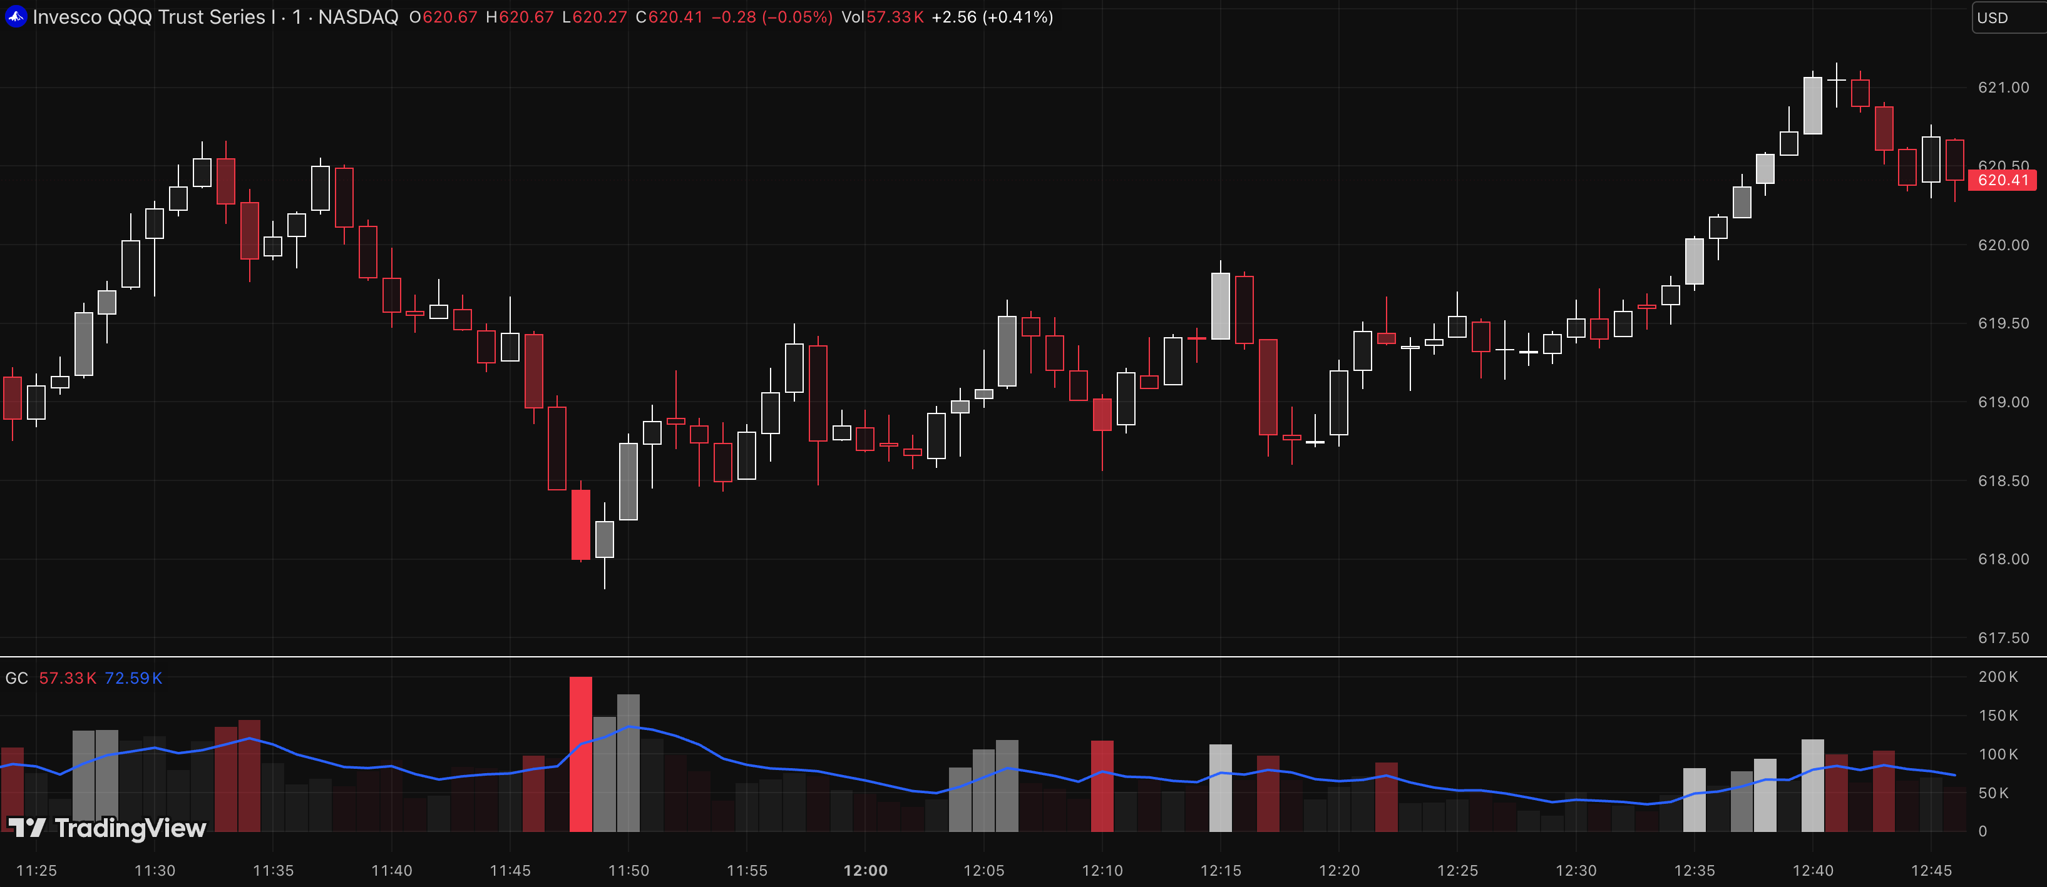This screenshot has width=2047, height=887.
Task: Click the blue 72.59K moving average value
Action: pos(133,678)
